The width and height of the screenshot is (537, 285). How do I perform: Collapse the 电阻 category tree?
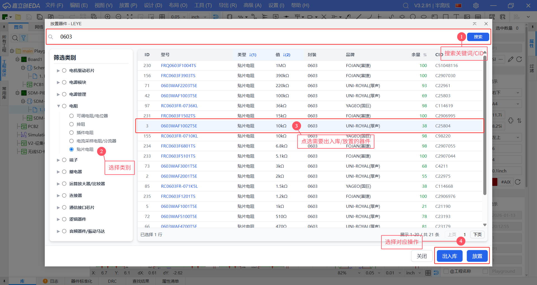[x=58, y=106]
